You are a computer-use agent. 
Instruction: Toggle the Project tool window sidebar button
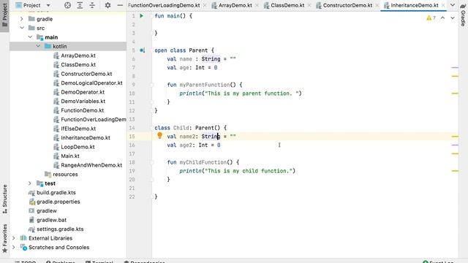5,16
